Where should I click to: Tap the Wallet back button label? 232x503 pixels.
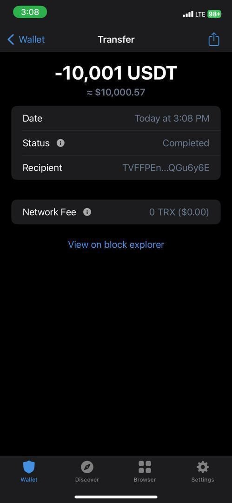click(x=32, y=40)
